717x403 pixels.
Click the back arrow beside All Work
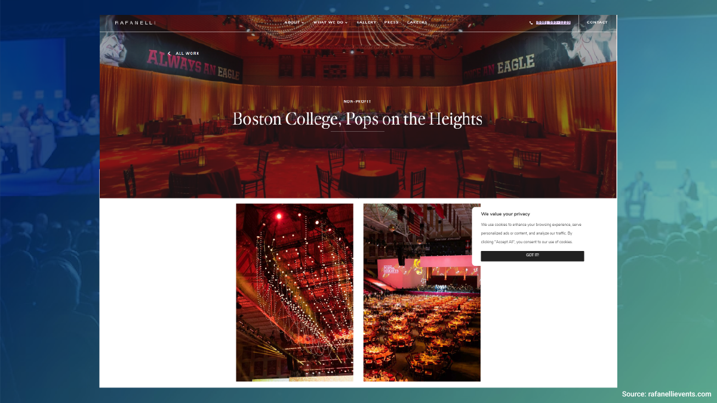click(x=169, y=54)
